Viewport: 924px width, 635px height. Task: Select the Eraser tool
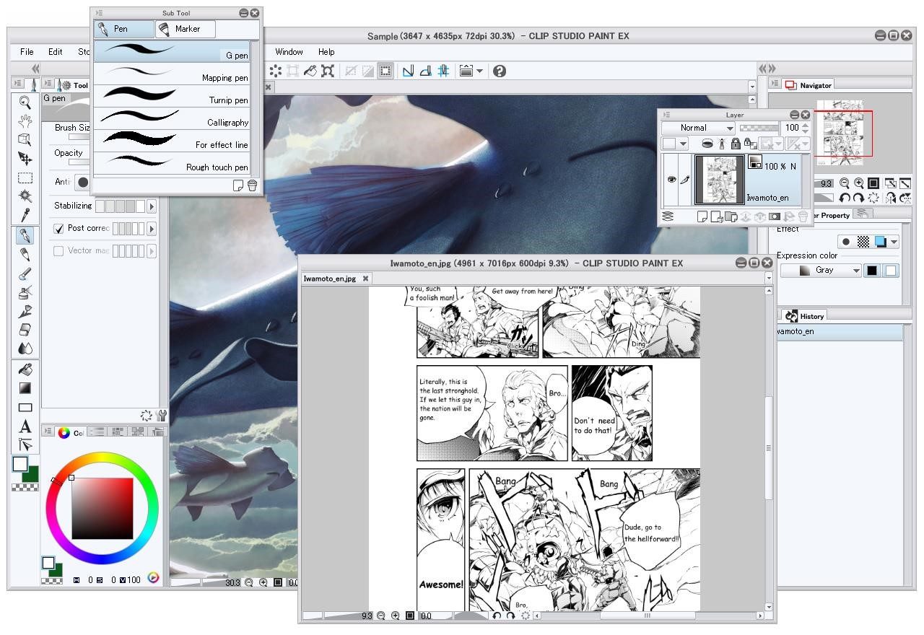[24, 330]
